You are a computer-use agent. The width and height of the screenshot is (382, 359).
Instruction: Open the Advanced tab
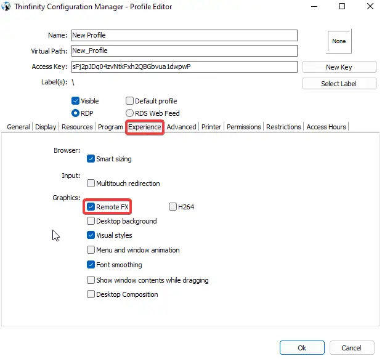pyautogui.click(x=181, y=127)
